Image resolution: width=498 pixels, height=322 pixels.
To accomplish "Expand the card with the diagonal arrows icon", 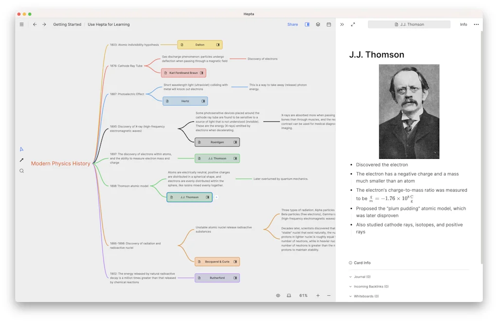I will (353, 24).
